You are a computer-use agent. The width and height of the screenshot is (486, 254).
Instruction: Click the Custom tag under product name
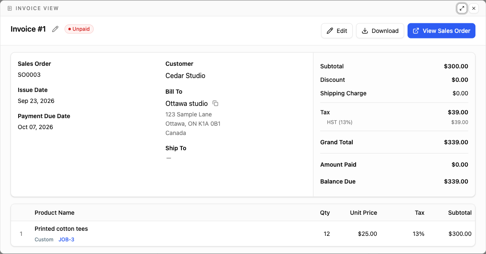coord(44,239)
